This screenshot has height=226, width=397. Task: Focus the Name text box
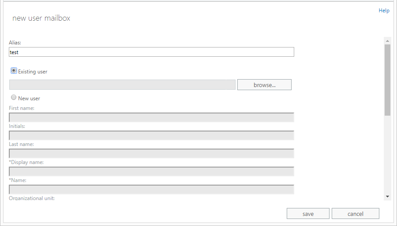point(151,189)
